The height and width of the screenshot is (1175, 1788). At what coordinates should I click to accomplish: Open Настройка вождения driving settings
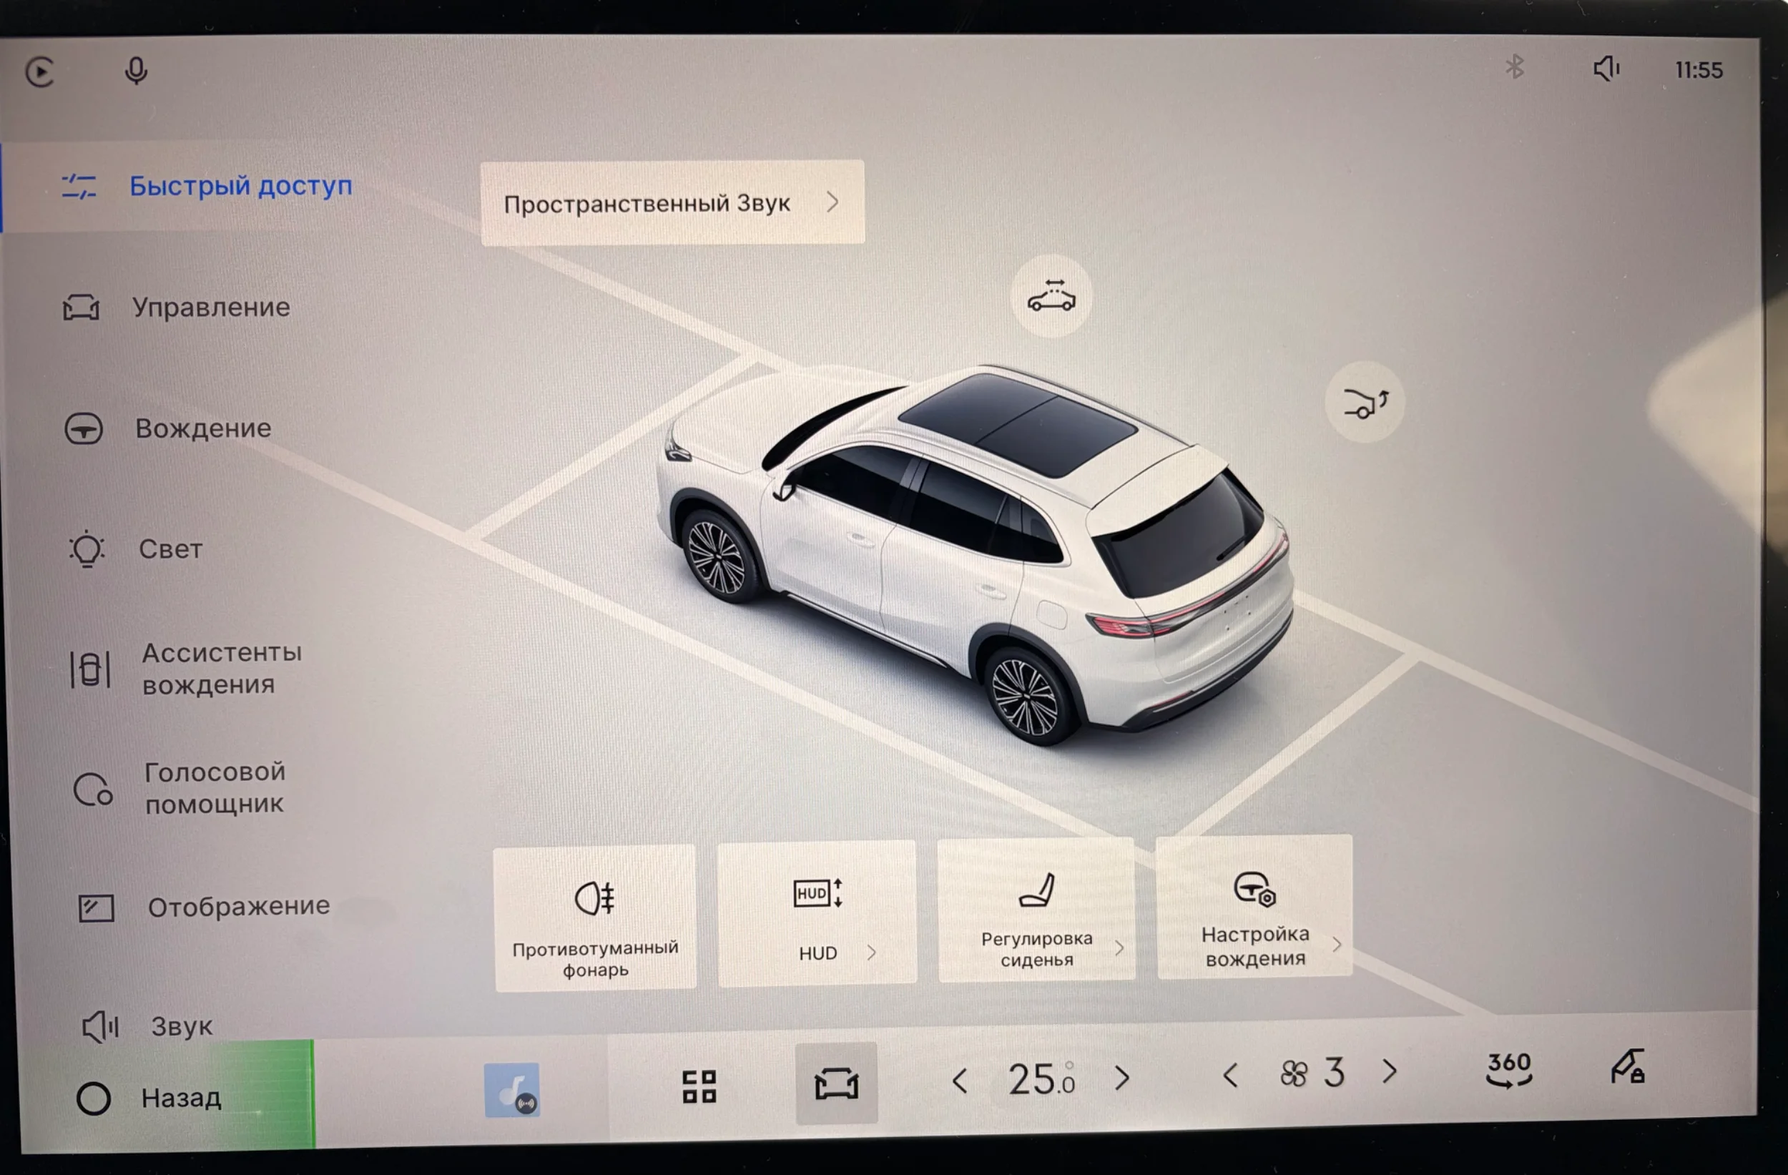point(1254,907)
